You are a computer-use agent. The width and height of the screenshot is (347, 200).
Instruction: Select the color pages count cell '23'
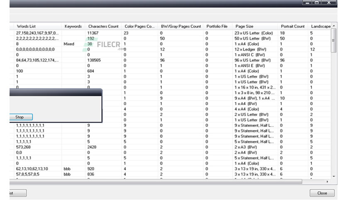coord(126,33)
